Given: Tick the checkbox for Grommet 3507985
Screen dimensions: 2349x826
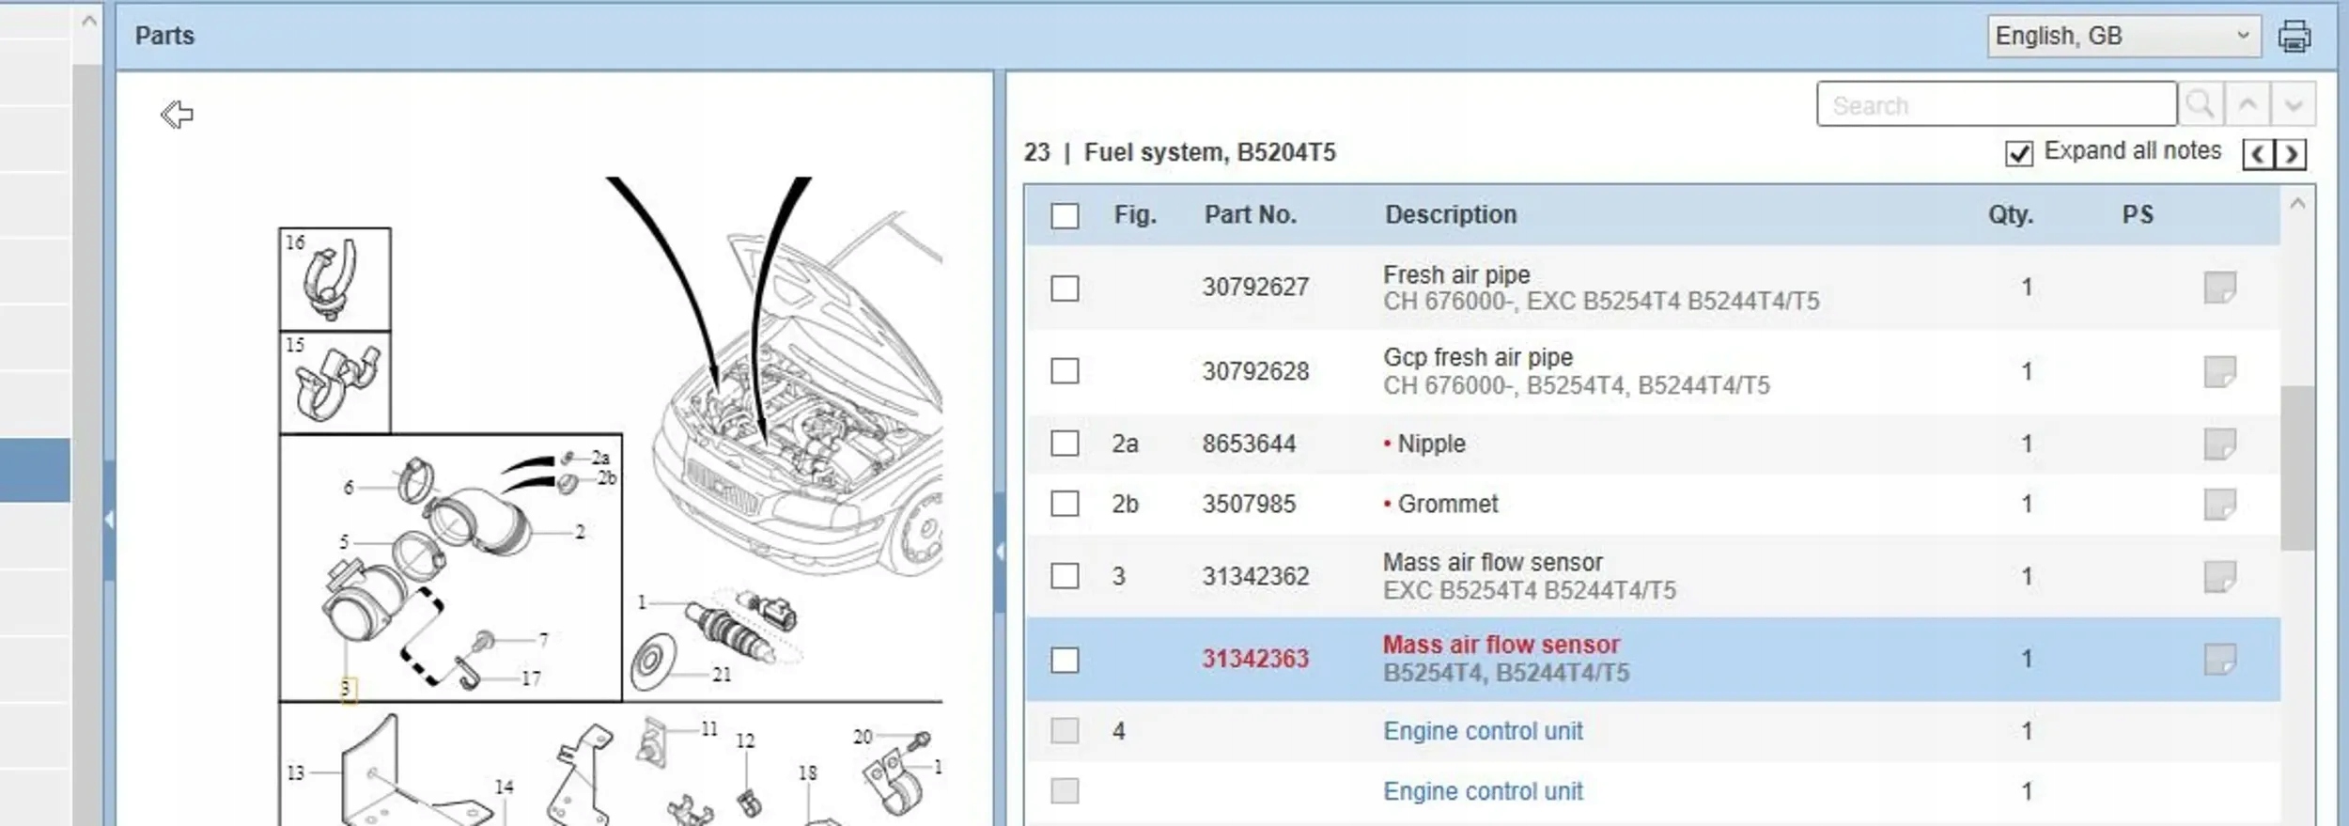Looking at the screenshot, I should (x=1065, y=505).
